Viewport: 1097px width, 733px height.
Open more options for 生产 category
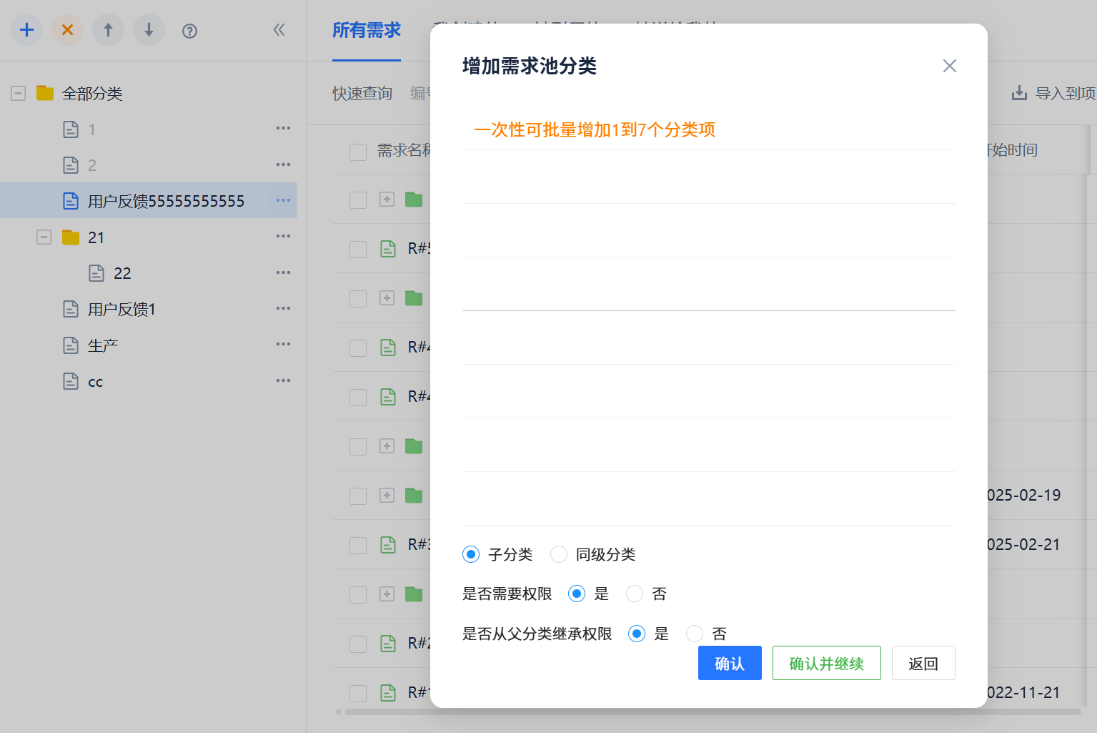[283, 344]
